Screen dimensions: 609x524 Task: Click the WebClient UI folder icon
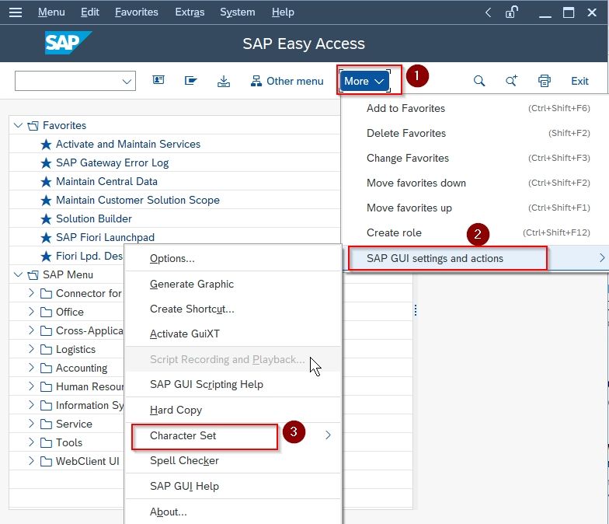46,462
